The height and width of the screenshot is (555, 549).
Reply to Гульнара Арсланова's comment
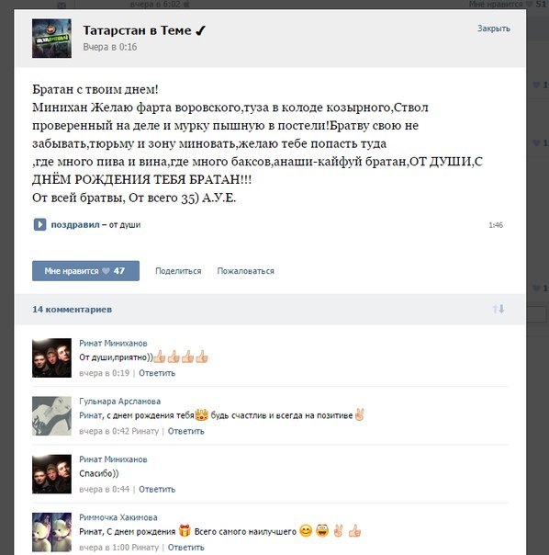186,431
